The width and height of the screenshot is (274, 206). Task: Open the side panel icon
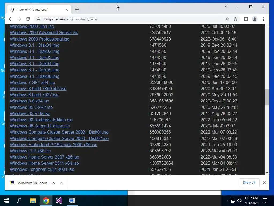246,19
